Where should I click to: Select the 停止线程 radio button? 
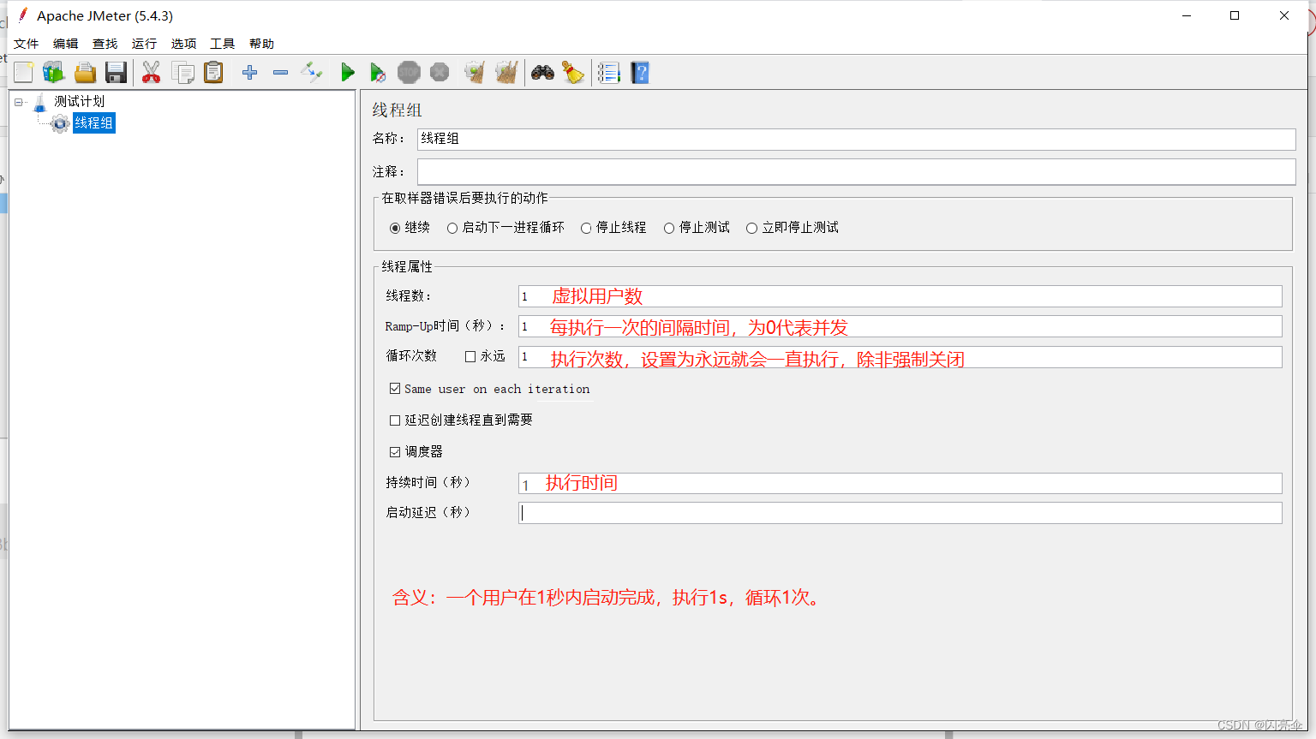coord(586,228)
